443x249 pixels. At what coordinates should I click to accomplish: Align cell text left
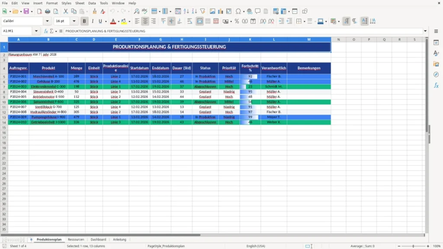click(x=137, y=21)
